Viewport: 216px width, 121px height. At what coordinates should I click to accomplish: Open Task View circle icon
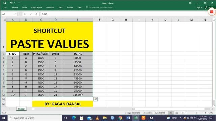coord(66,118)
